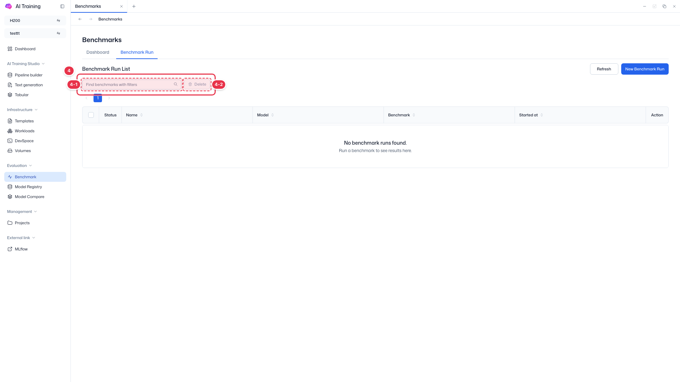Click the Workloads cubes icon
The height and width of the screenshot is (382, 680).
10,131
